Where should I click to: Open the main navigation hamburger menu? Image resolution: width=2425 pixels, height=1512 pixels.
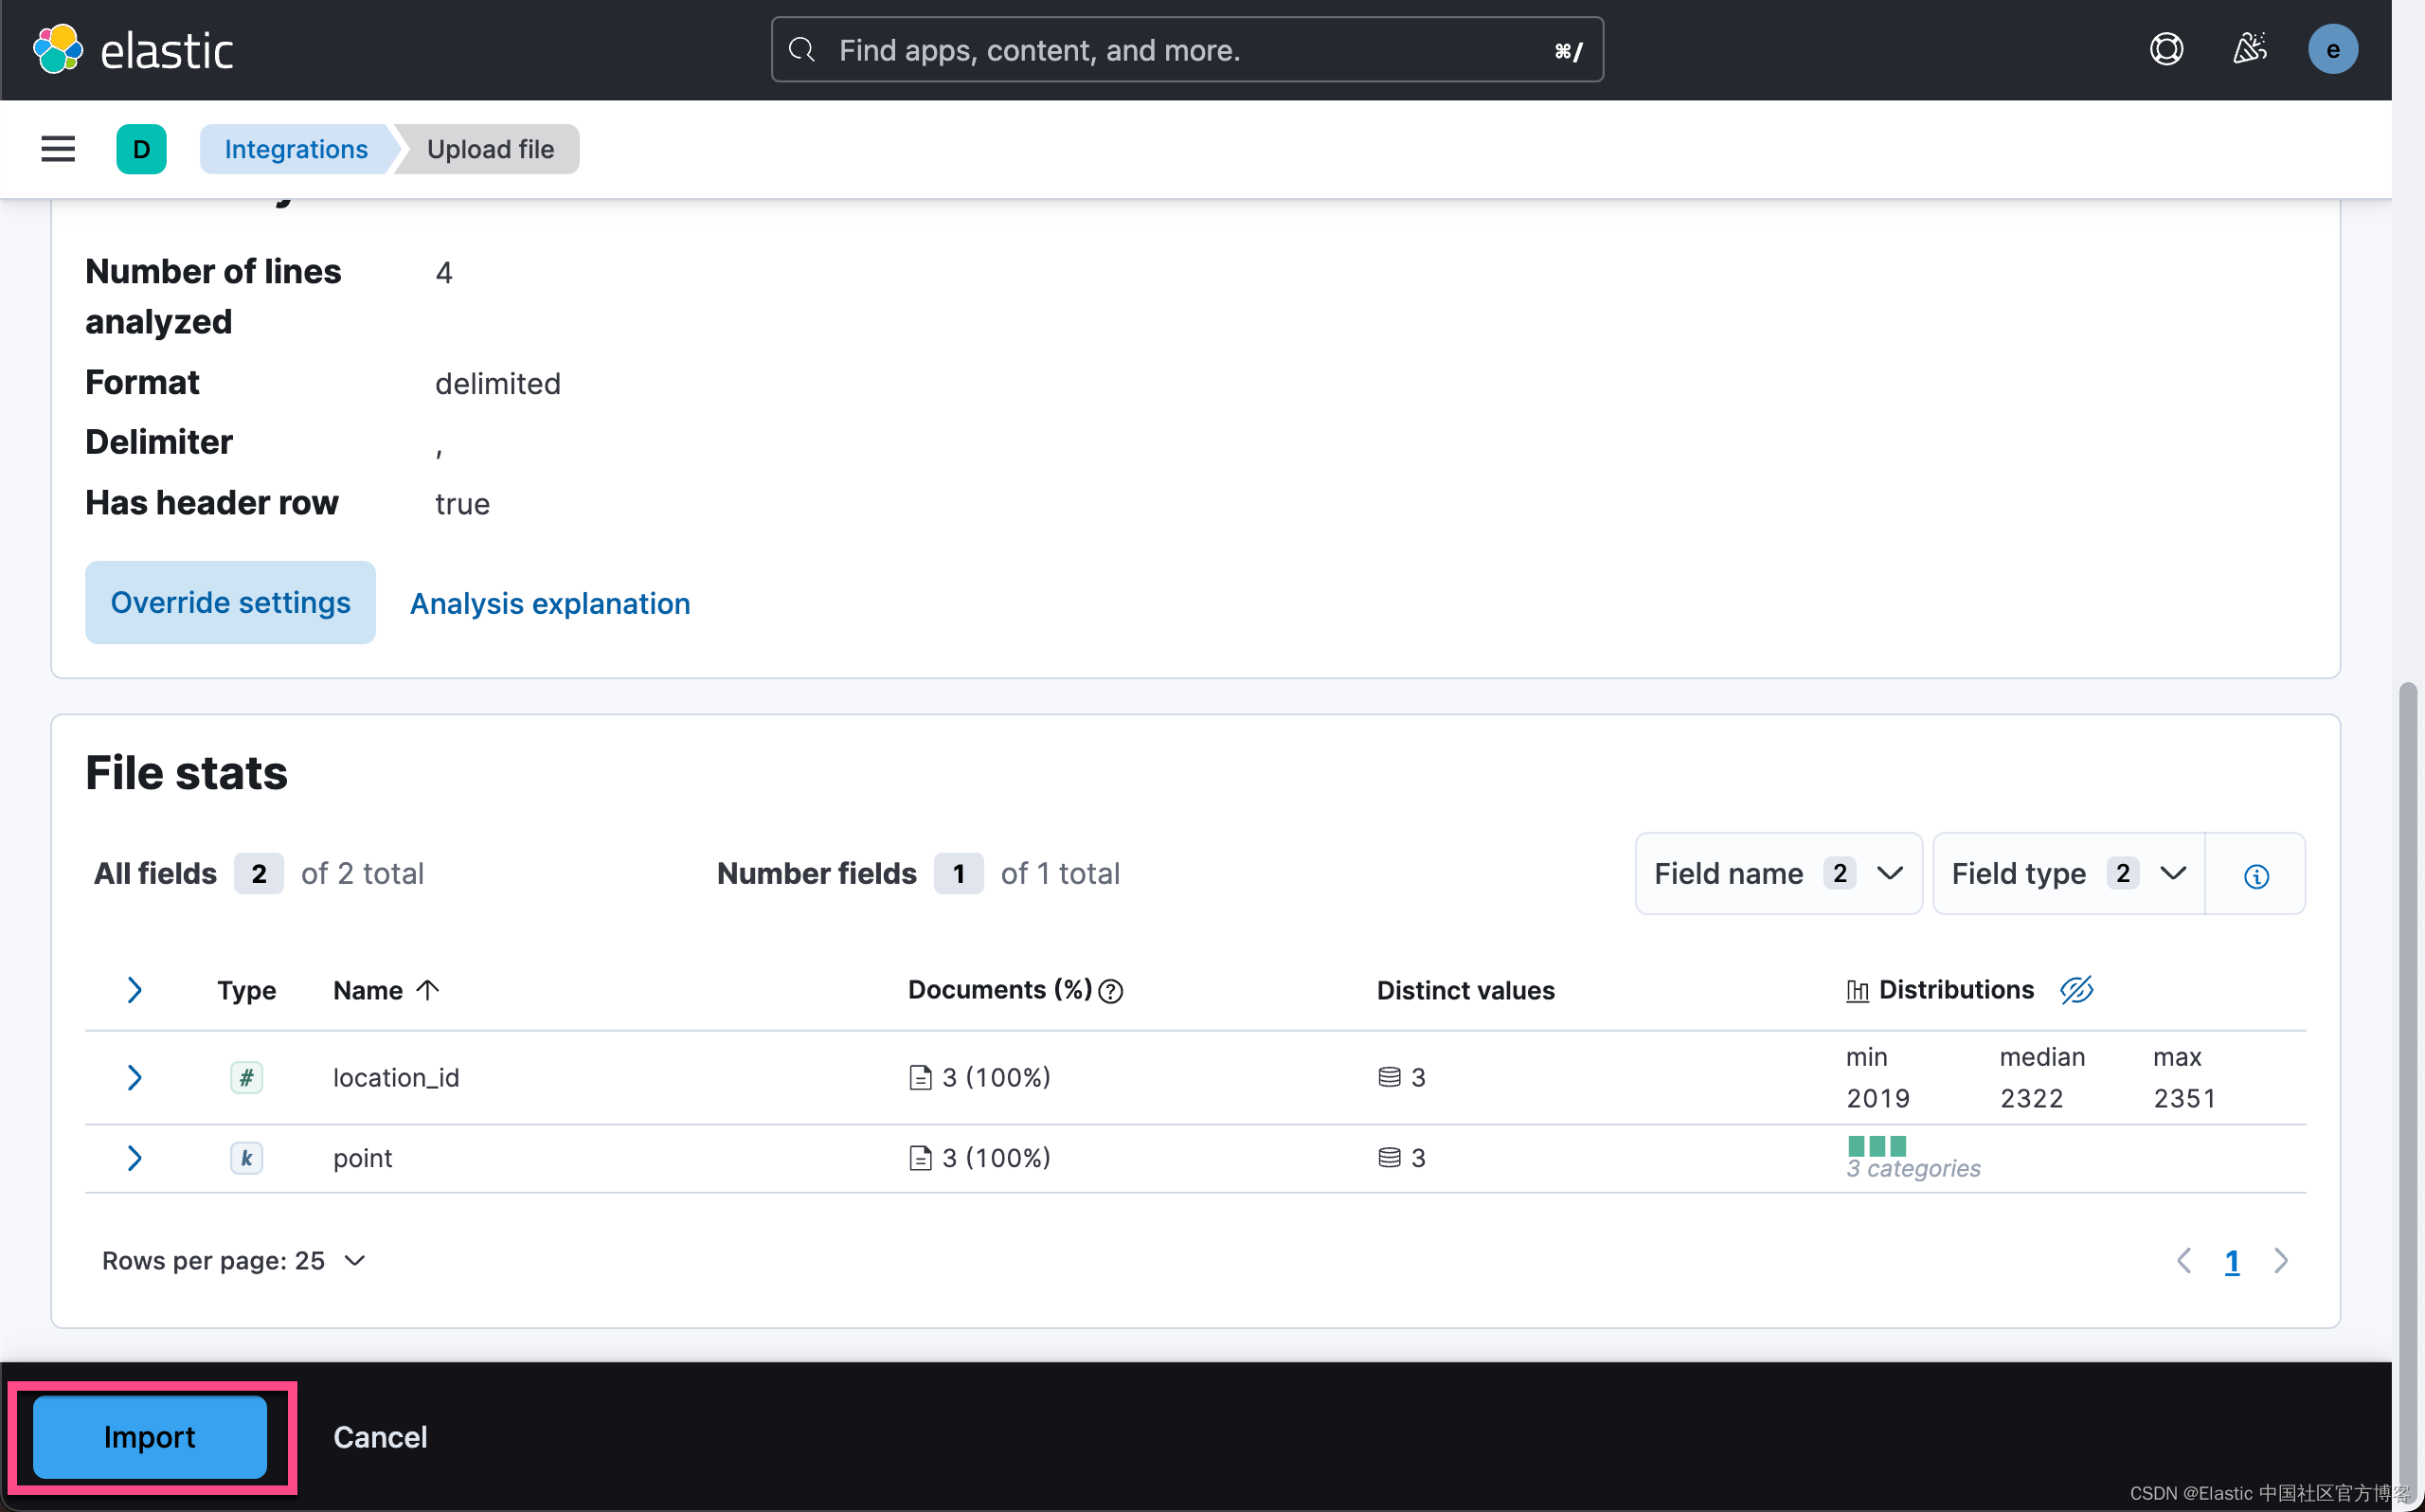pyautogui.click(x=57, y=149)
